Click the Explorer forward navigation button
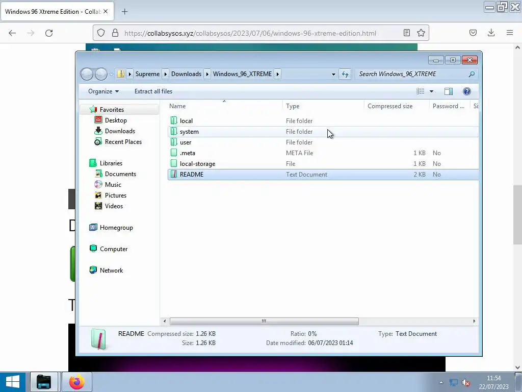 click(x=101, y=74)
